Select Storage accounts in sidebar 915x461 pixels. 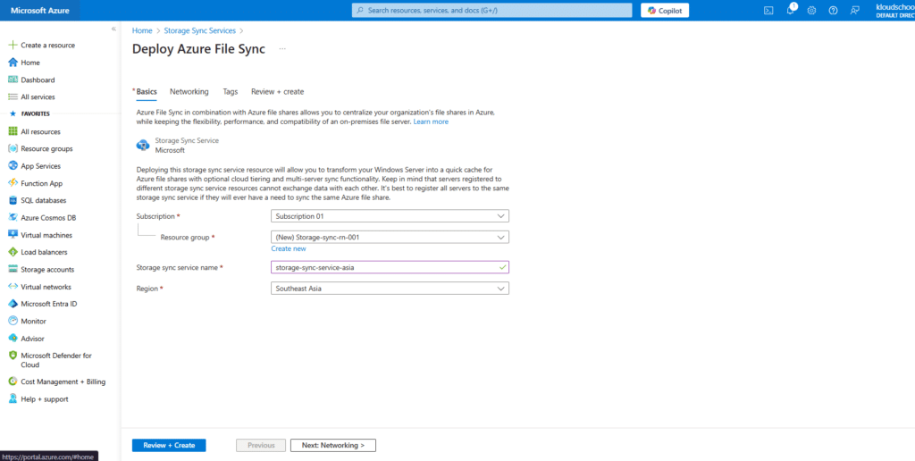pyautogui.click(x=47, y=269)
